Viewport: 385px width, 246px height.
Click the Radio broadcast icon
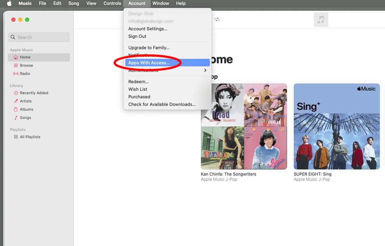tap(15, 74)
